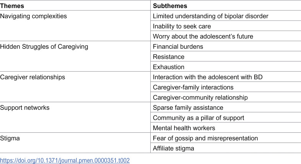This screenshot has height=164, width=301.
Task: Click the Inability to seek care row
Action: coord(226,26)
